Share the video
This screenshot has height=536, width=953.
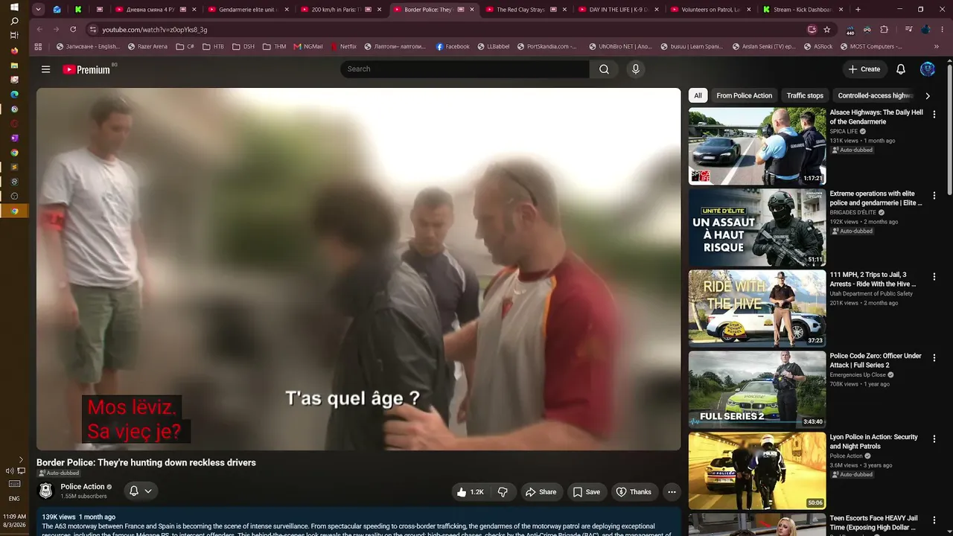tap(541, 492)
